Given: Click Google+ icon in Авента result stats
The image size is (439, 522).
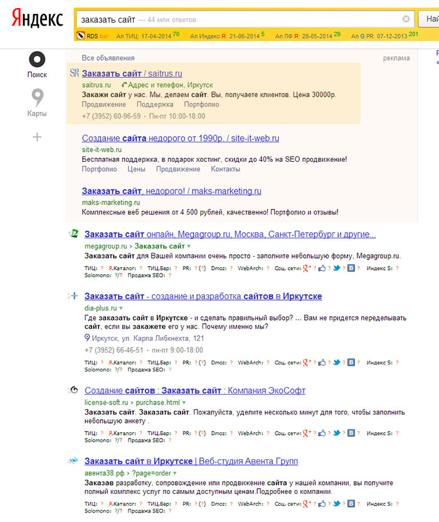Looking at the screenshot, I should (307, 503).
